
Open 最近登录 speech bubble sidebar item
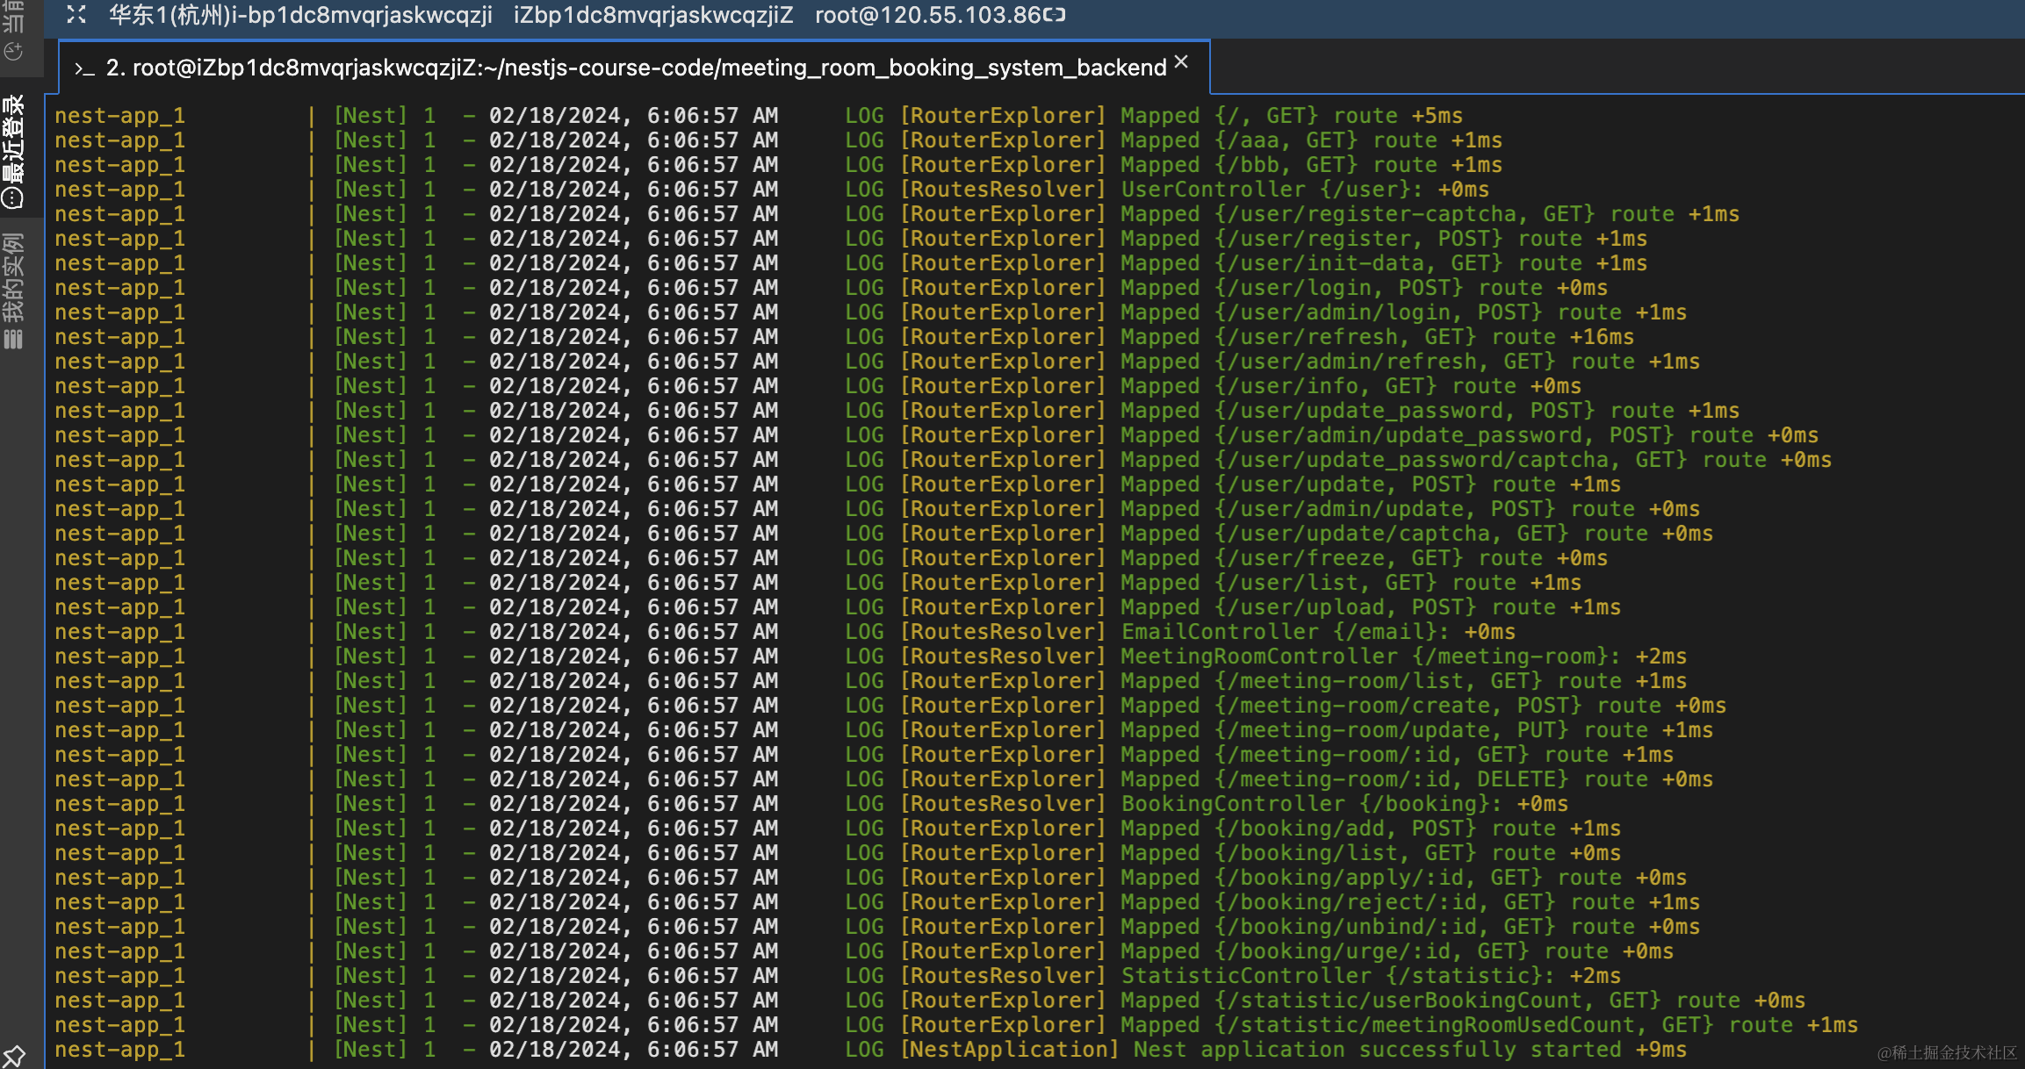click(13, 150)
